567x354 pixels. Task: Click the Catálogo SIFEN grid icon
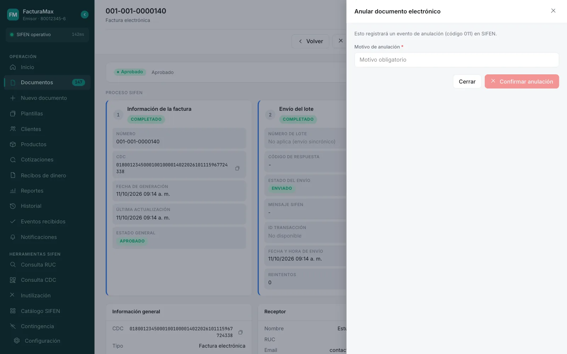[x=13, y=311]
